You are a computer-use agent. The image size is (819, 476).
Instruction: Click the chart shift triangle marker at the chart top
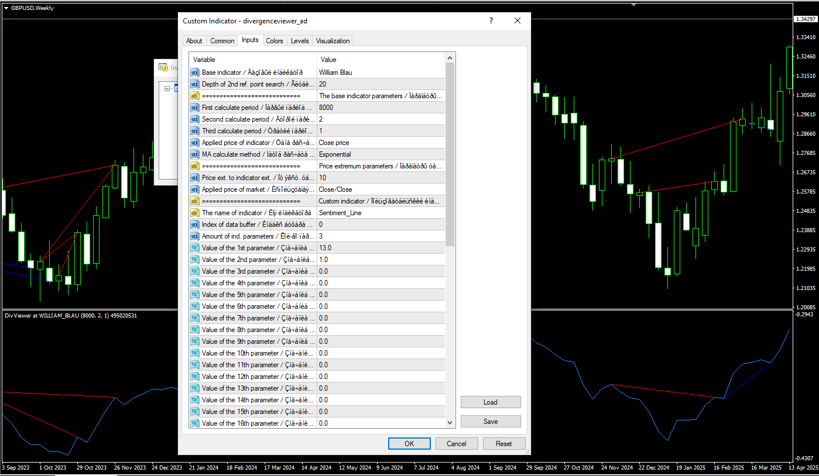click(633, 5)
